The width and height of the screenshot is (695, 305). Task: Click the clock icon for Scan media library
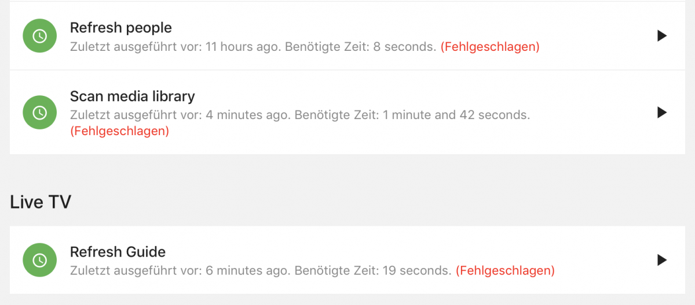(x=39, y=112)
